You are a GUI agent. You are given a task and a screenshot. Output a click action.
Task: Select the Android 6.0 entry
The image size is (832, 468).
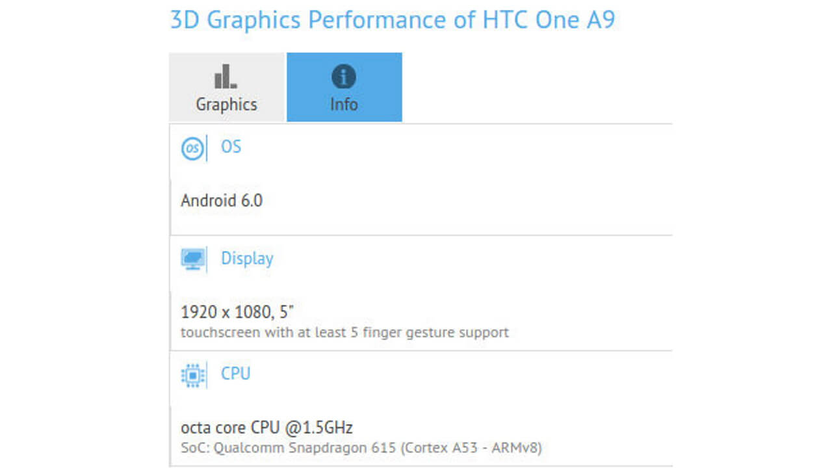(222, 200)
